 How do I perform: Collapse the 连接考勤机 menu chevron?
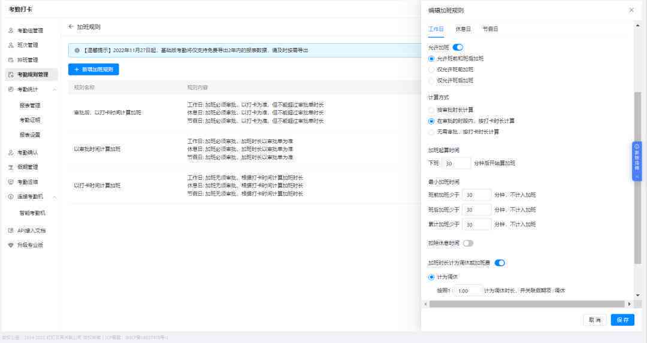[x=55, y=197]
